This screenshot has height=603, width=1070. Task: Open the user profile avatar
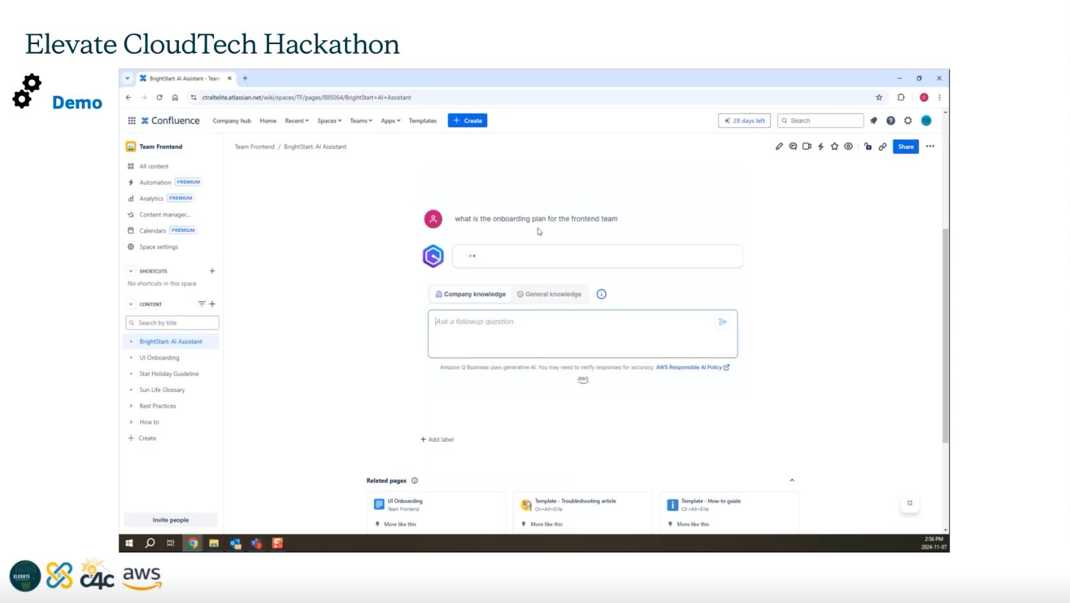click(x=926, y=120)
